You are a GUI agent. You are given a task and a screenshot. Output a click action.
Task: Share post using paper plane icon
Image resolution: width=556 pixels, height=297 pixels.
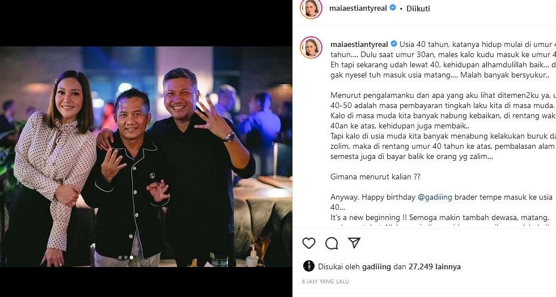[354, 243]
